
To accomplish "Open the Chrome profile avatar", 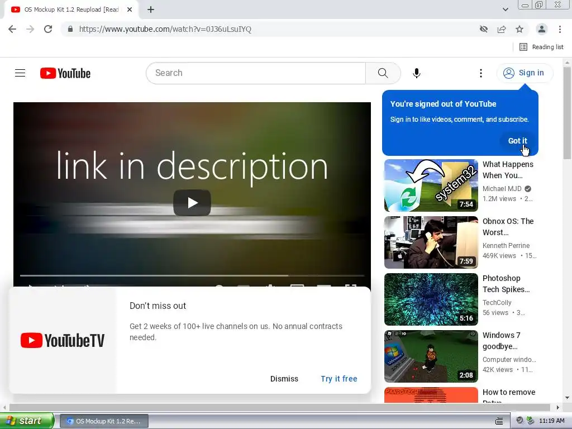I will pyautogui.click(x=542, y=29).
